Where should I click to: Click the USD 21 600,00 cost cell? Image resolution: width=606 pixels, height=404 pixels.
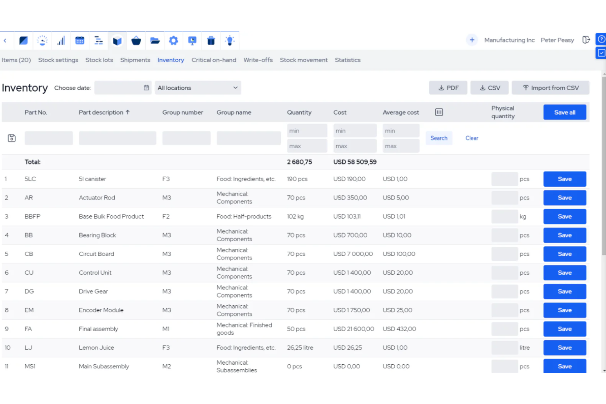tap(354, 329)
